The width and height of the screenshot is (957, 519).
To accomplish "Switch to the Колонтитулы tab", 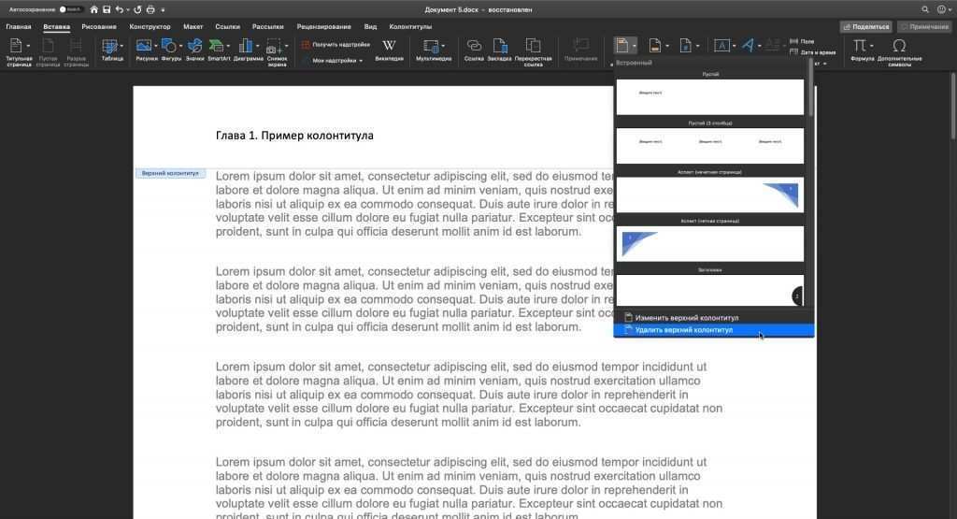I will coord(410,27).
